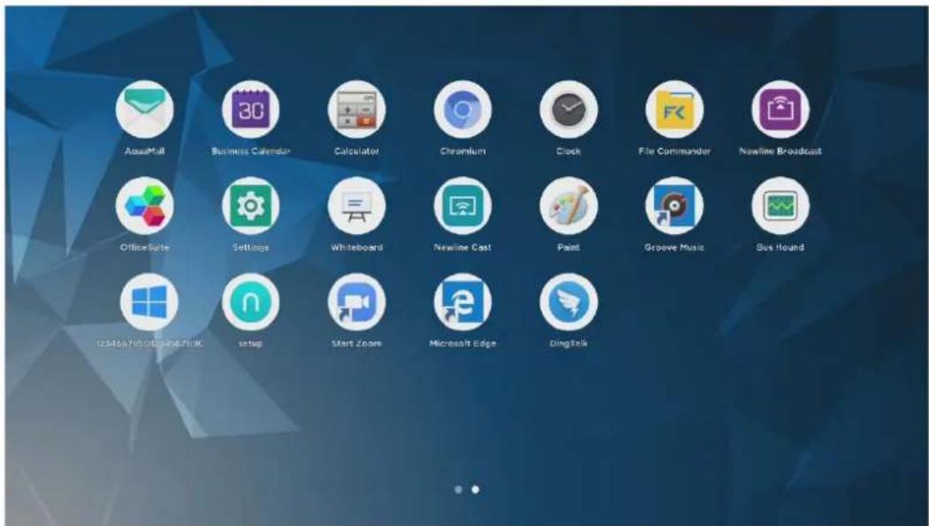
Task: Launch the File Commander app
Action: pos(674,110)
